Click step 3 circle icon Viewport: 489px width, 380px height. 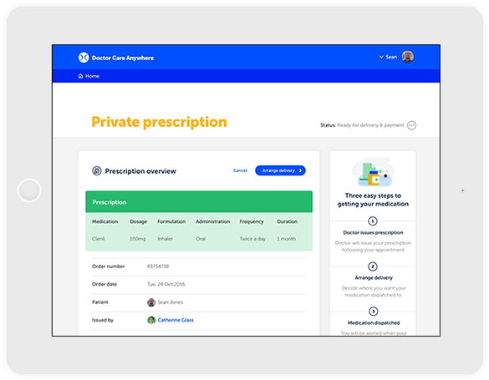point(373,312)
